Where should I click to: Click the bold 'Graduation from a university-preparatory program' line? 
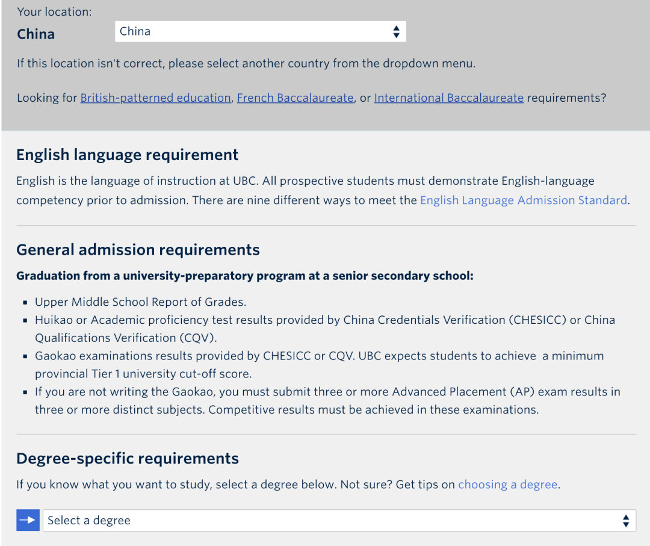(245, 276)
